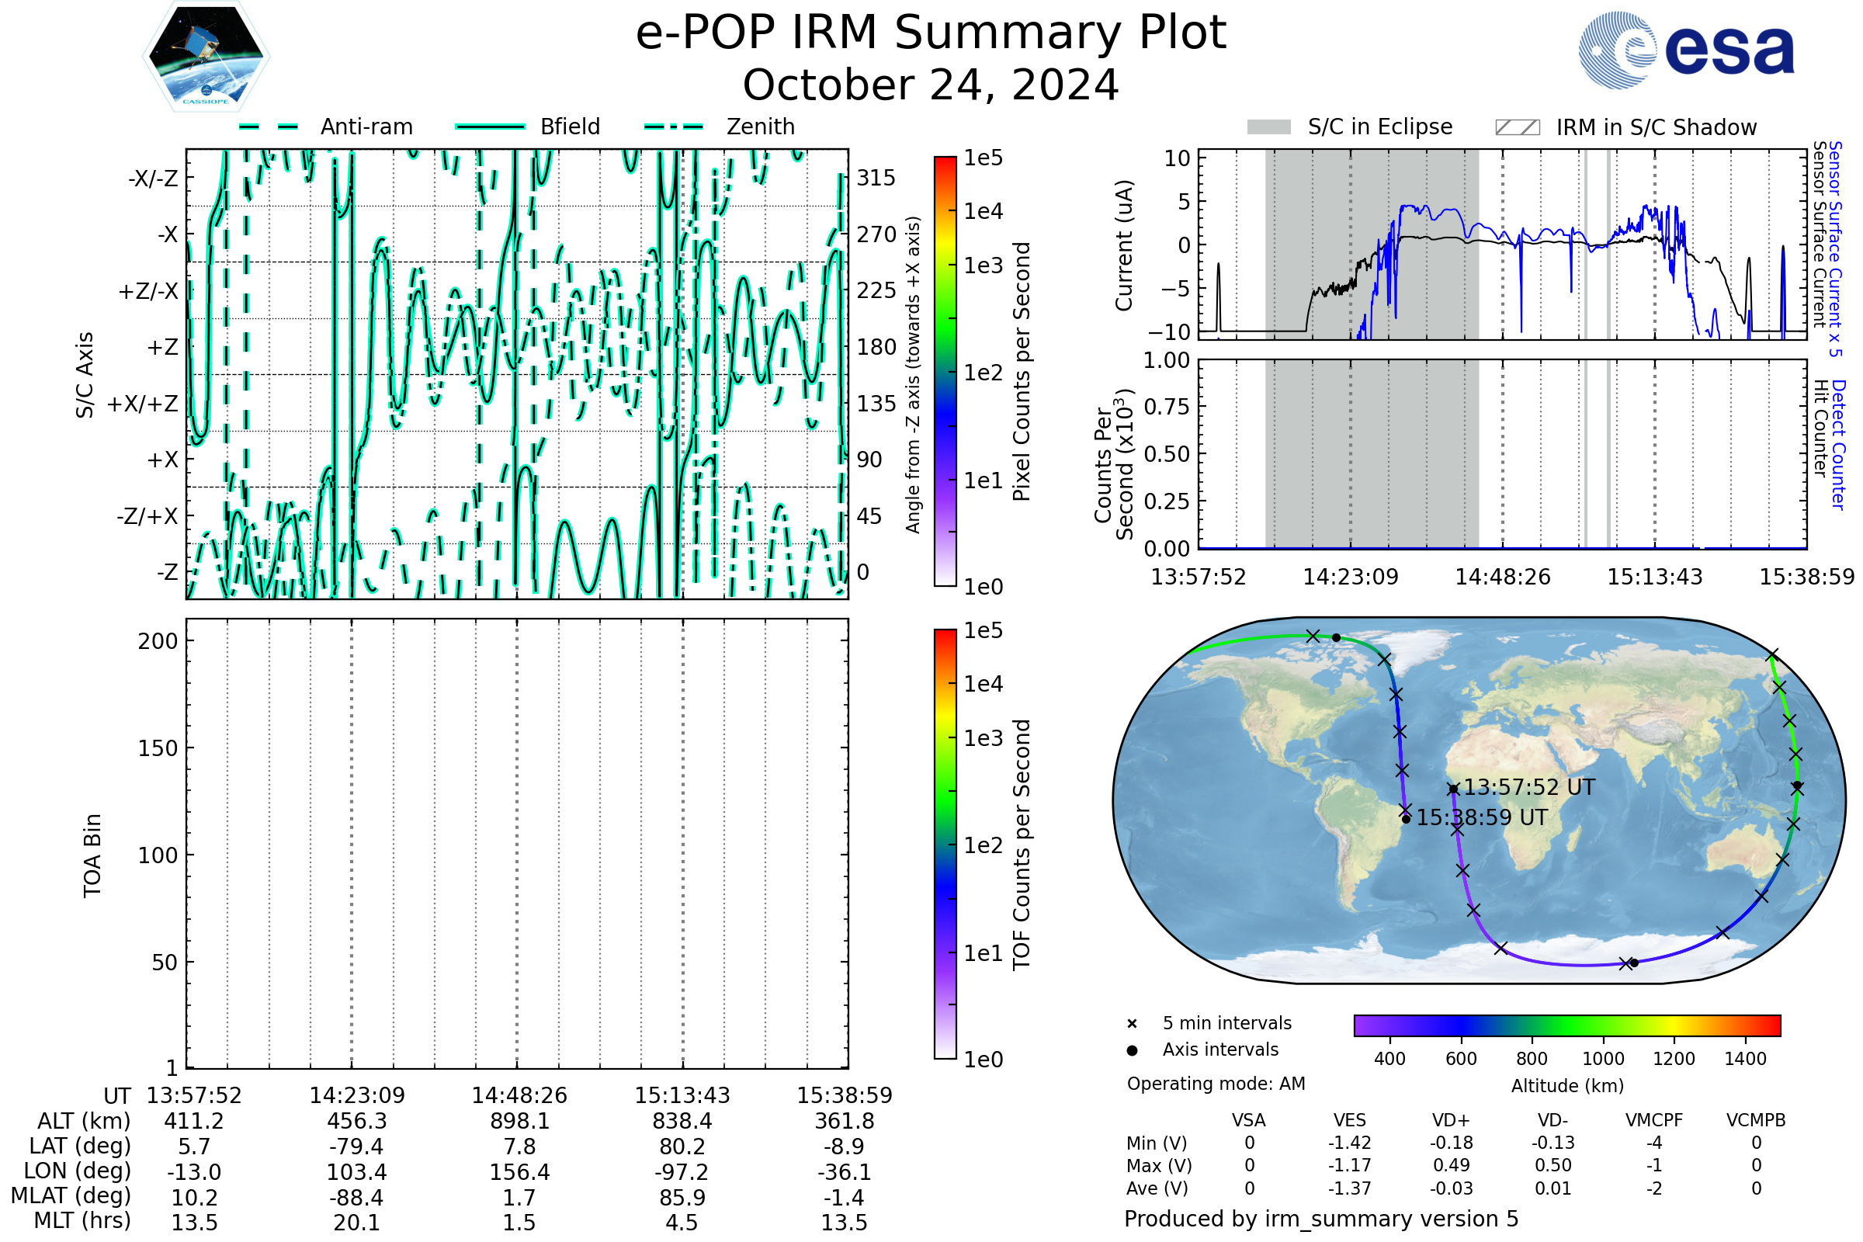The height and width of the screenshot is (1242, 1863).
Task: Click the e-POP IRM Summary Plot title
Action: click(x=931, y=33)
